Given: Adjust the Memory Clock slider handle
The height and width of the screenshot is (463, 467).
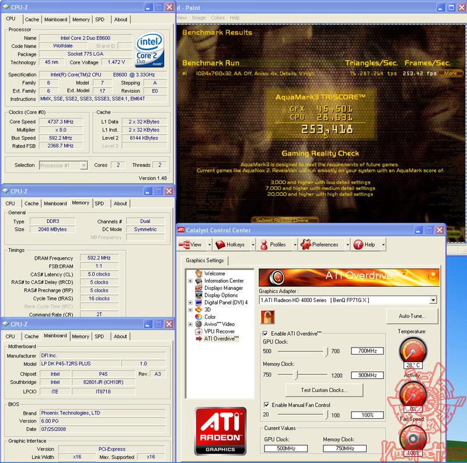Looking at the screenshot, I should click(295, 375).
